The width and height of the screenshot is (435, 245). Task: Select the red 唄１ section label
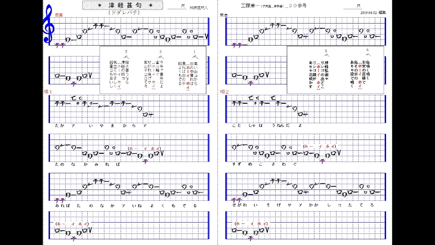point(48,92)
